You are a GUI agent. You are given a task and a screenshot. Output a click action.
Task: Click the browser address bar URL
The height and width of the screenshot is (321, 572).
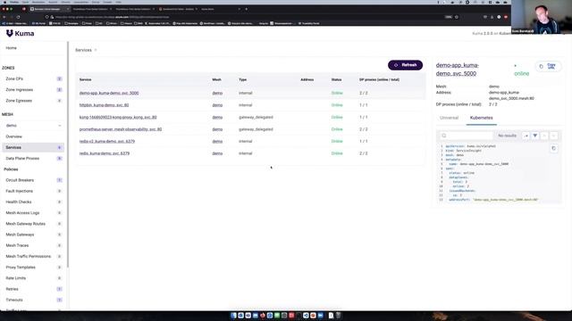[113, 17]
